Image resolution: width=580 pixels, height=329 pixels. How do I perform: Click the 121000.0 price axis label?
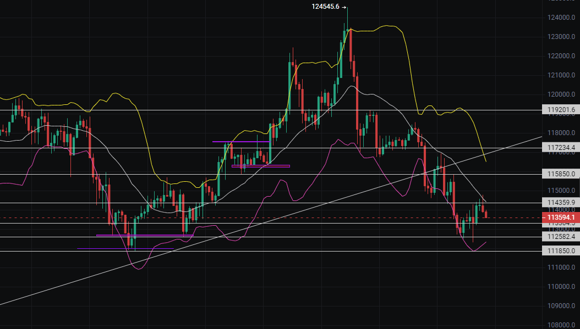coord(561,75)
